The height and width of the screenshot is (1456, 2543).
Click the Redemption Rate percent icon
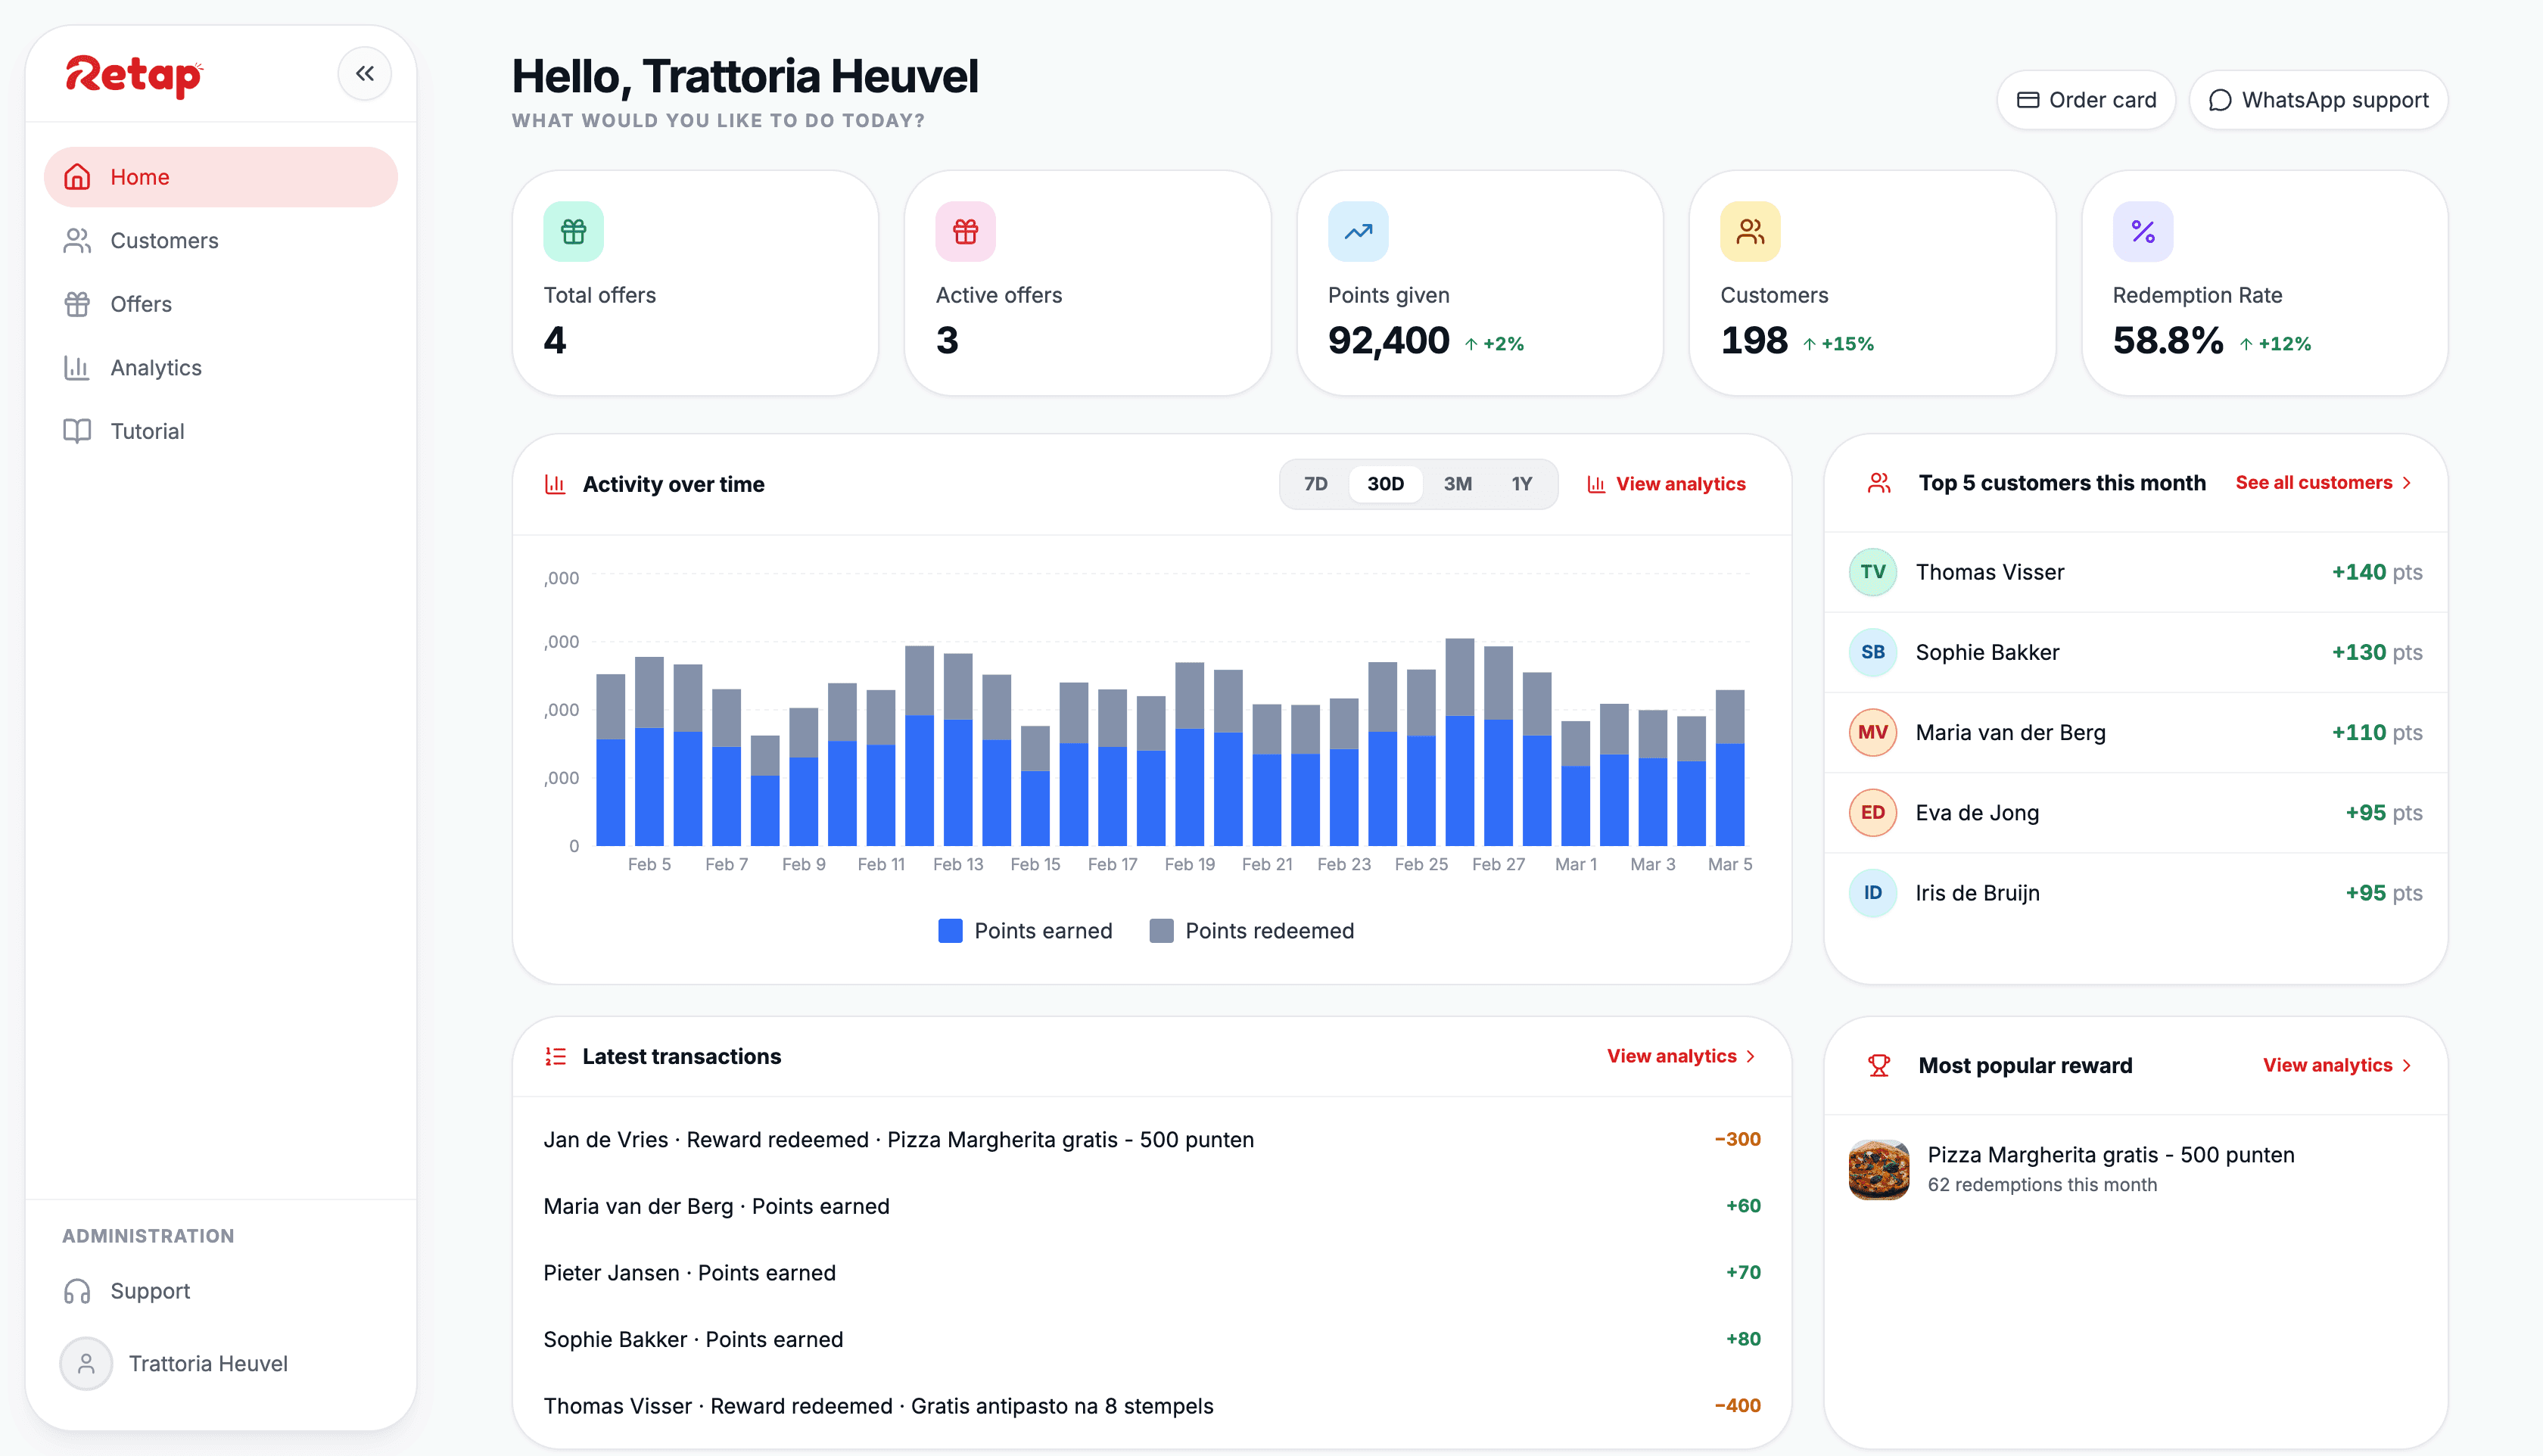(x=2142, y=232)
